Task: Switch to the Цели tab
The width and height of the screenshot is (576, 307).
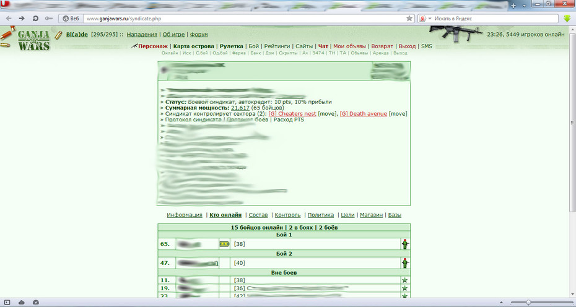Action: [347, 215]
